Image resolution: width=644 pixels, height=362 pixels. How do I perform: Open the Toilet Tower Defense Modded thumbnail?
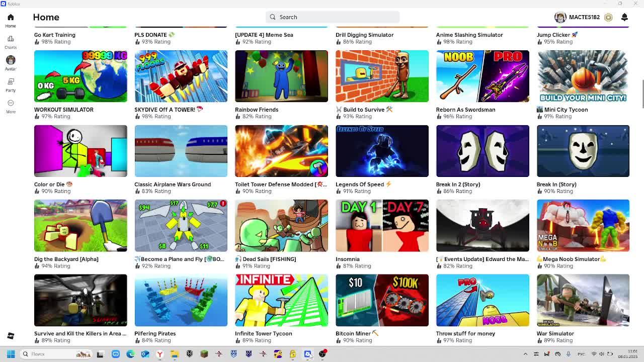click(x=281, y=151)
